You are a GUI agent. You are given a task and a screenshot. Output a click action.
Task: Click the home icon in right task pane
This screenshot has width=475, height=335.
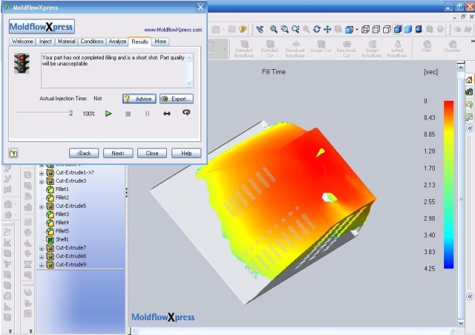point(469,80)
